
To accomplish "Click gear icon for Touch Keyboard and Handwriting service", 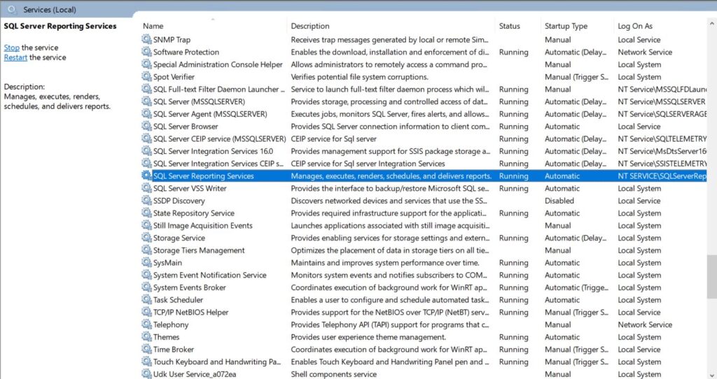I will coord(146,362).
